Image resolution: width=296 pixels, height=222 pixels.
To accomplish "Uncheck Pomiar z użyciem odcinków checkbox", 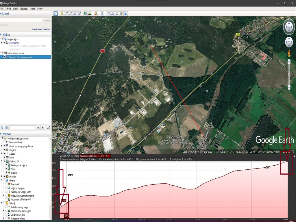I will (5, 57).
